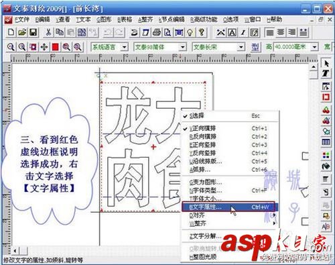Open the 文泰98简体 font library dropdown

click(183, 47)
